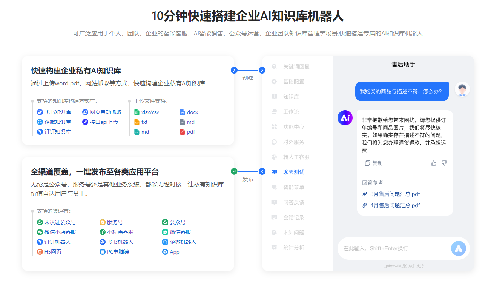Click the green checkmark circle near 发布
The height and width of the screenshot is (291, 491).
(234, 171)
